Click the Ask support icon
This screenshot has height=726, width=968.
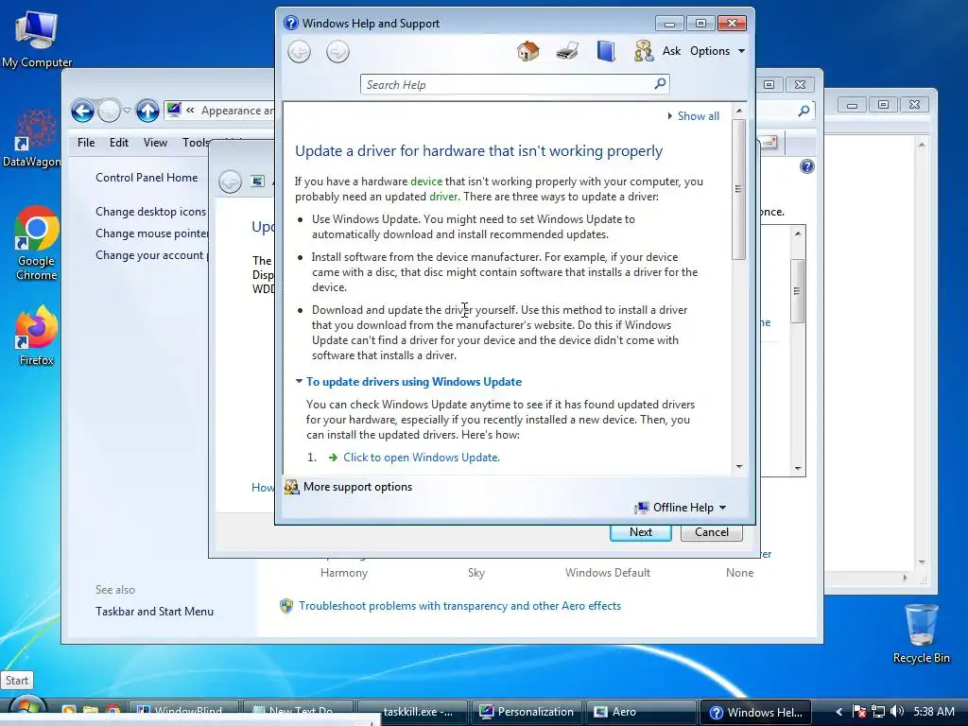[643, 51]
